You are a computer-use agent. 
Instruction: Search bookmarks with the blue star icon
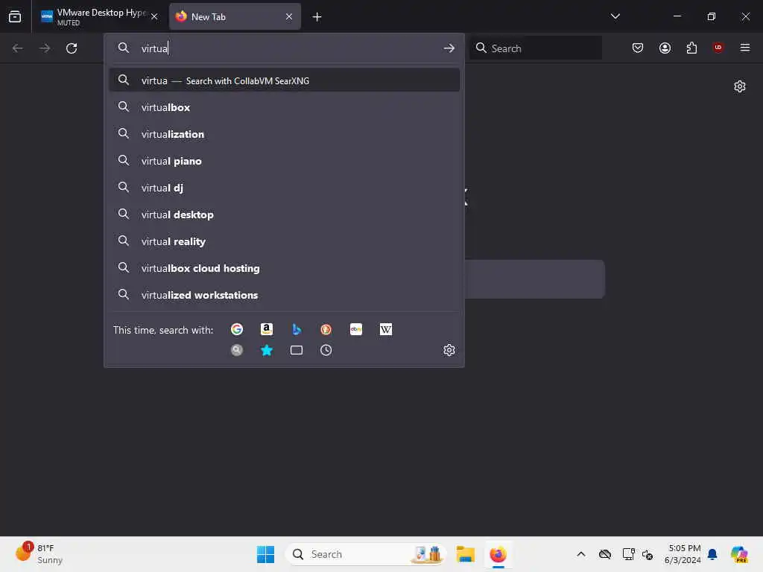pyautogui.click(x=266, y=350)
